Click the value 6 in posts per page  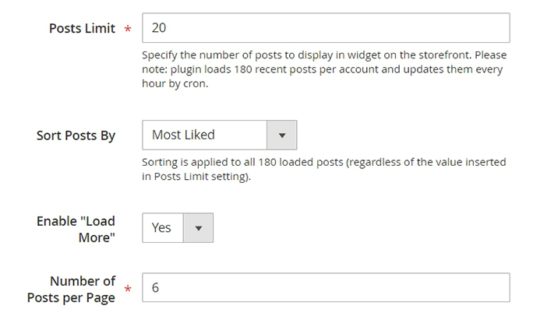coord(156,287)
